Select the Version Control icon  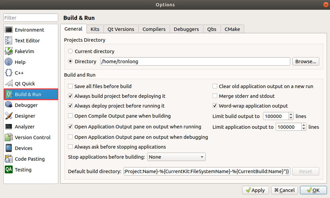pyautogui.click(x=9, y=137)
